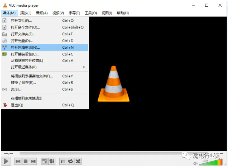Show the playlist using the playlist icon
Screen dimensions: 228x167
click(x=63, y=161)
